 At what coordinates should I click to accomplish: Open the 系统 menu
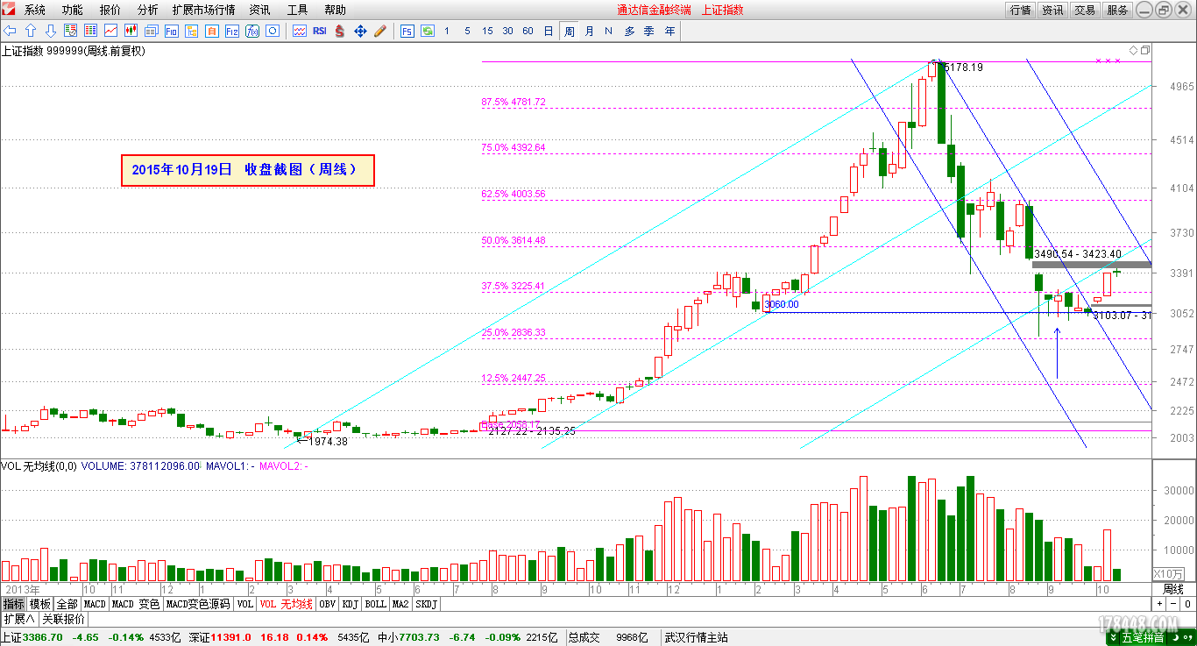[x=35, y=10]
